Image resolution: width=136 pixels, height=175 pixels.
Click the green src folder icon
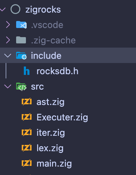coord(21,86)
